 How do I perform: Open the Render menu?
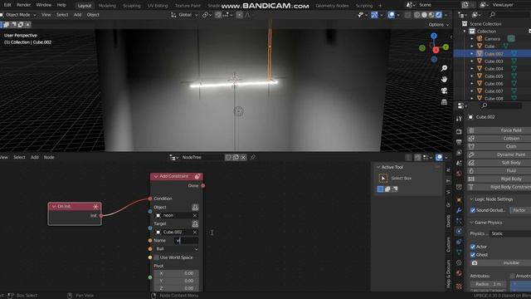point(24,5)
